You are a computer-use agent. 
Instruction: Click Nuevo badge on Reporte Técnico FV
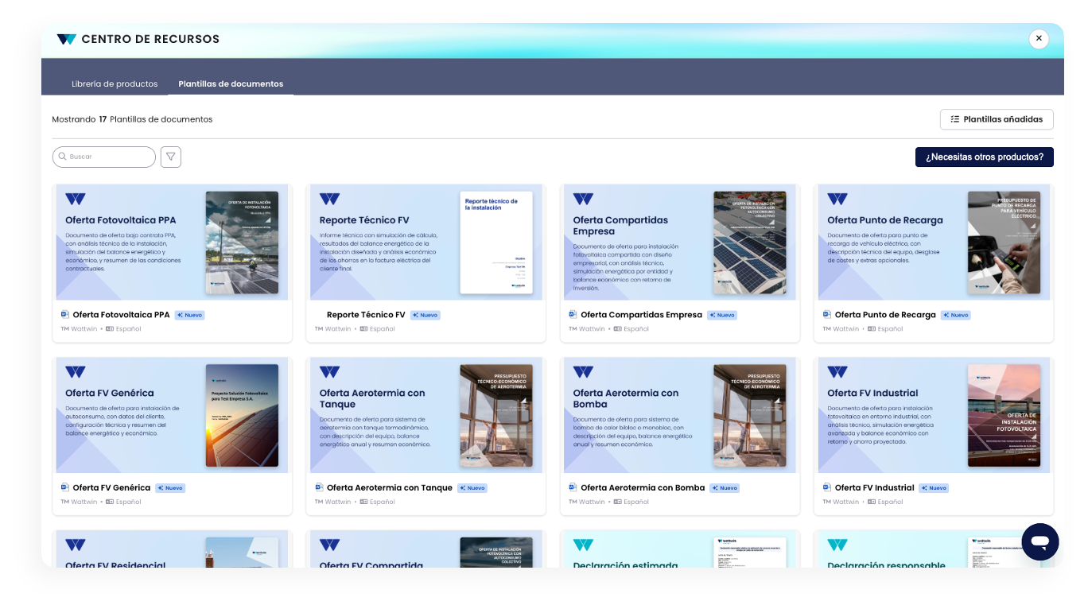pyautogui.click(x=425, y=315)
